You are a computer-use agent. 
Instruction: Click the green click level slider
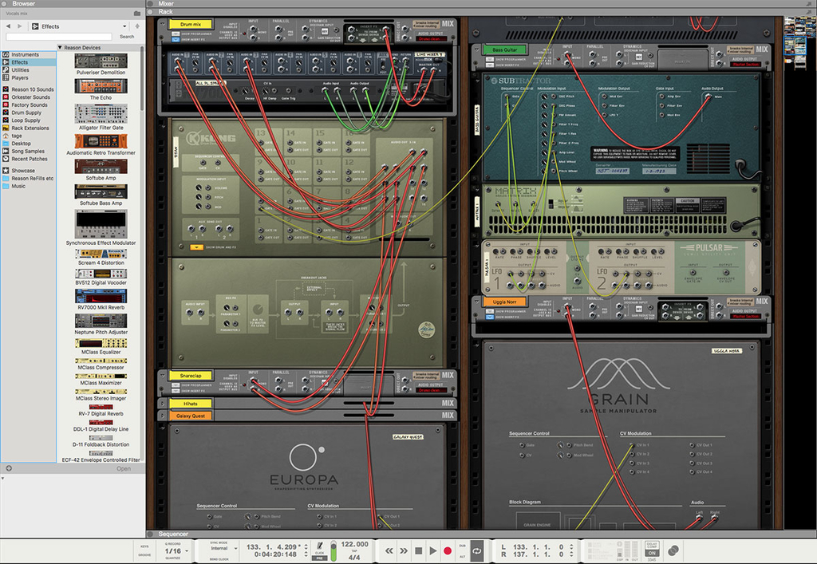tap(334, 551)
